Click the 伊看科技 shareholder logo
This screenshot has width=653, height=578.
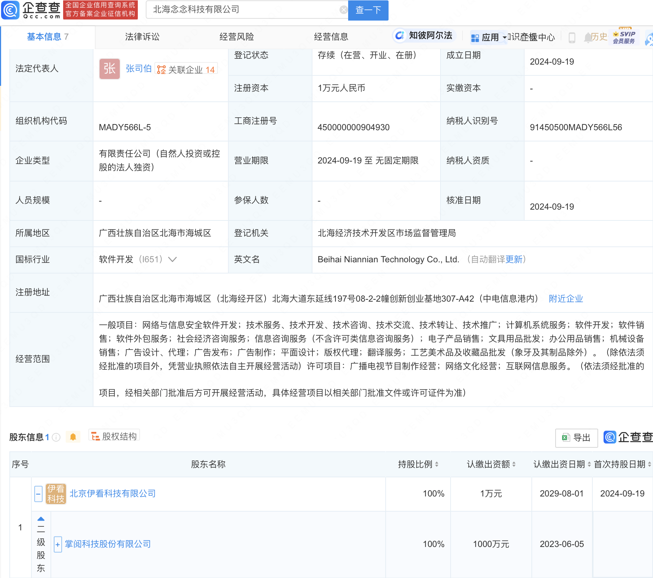click(56, 494)
